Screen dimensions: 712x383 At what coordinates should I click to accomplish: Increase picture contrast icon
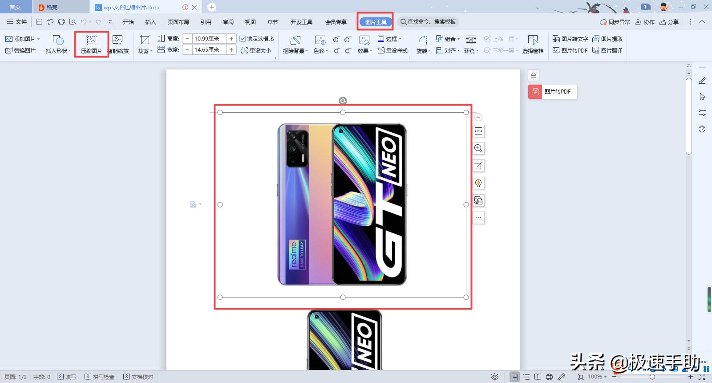[x=336, y=39]
